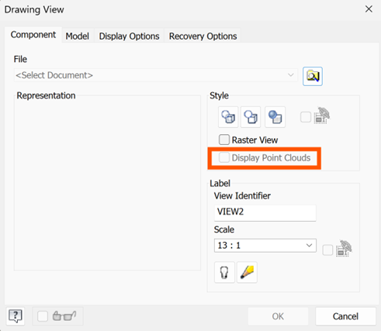Screen dimensions: 381x331
Task: Select the Hidden Line style icon
Action: coord(228,117)
